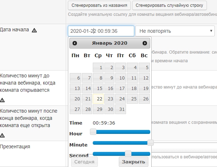
Task: Pick January 31 in the calendar
Action: tap(121, 109)
